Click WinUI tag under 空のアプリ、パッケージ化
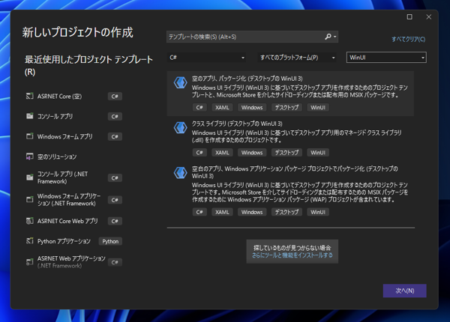This screenshot has width=450, height=322. tap(318, 107)
